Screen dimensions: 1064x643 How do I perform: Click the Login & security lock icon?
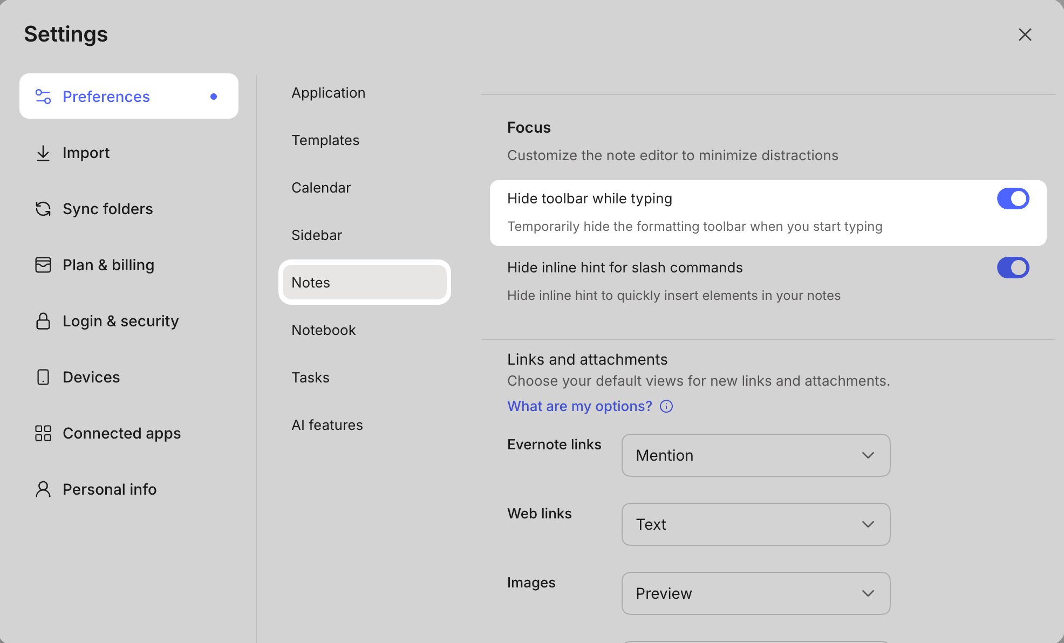point(43,321)
